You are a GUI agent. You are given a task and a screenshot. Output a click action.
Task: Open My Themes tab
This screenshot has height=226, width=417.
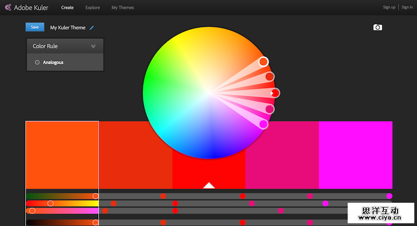tap(122, 8)
